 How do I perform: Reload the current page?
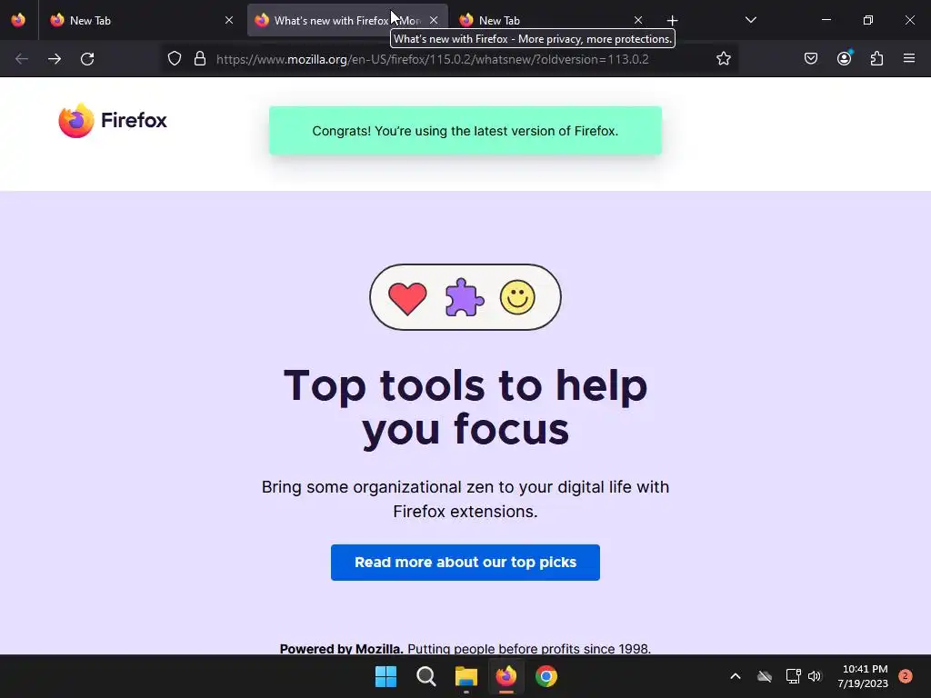tap(87, 59)
